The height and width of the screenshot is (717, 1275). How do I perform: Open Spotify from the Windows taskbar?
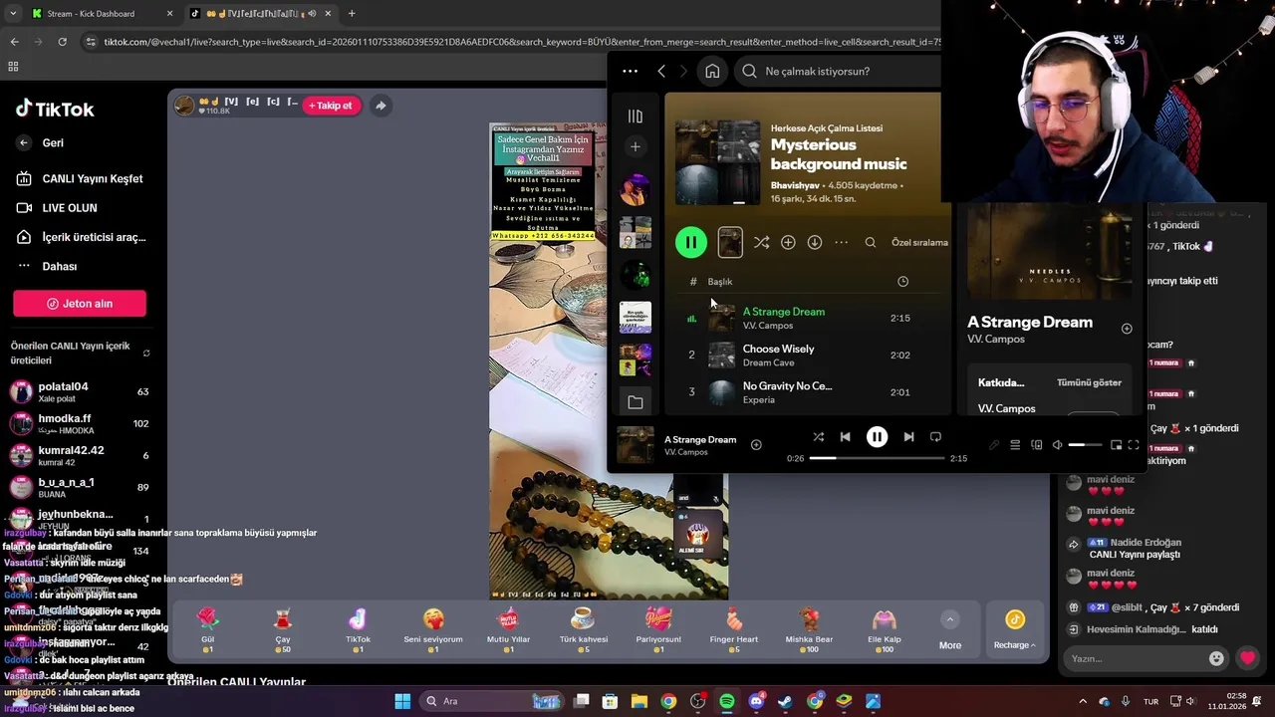tap(727, 701)
